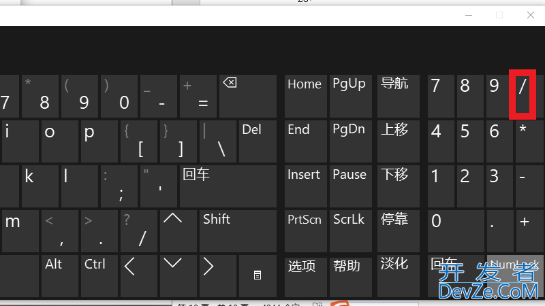Click the left bracket brace key

pyautogui.click(x=139, y=141)
